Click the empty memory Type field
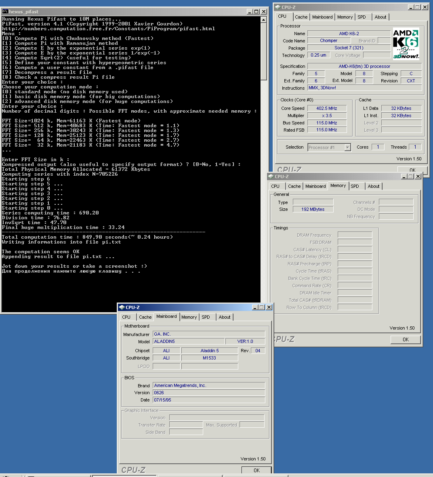The width and height of the screenshot is (433, 477). (313, 202)
